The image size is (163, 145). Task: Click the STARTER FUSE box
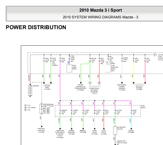(44, 109)
